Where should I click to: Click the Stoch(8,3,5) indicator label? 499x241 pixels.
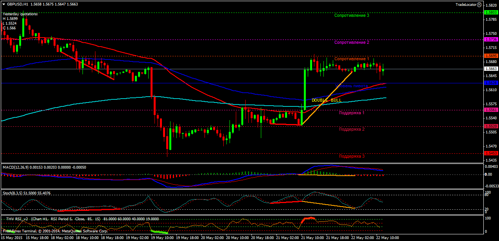[13, 193]
